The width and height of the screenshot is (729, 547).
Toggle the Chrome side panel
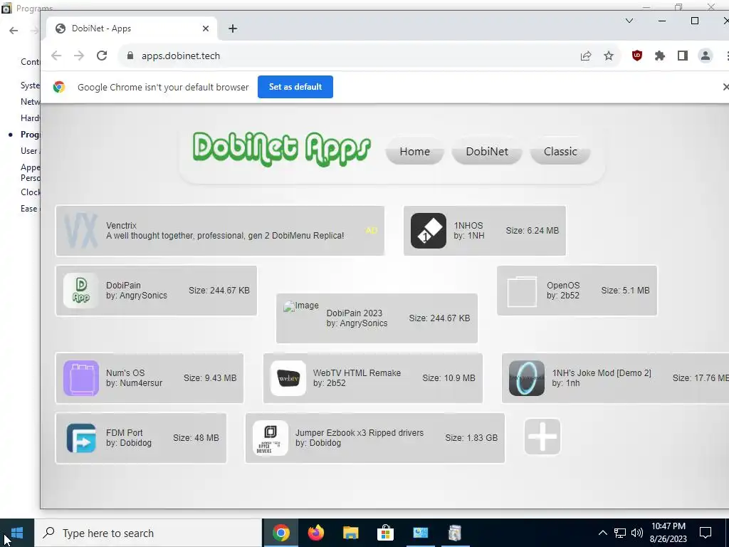coord(683,56)
